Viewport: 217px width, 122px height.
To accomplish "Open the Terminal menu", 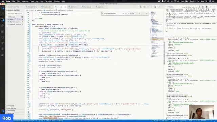I will coord(48,1).
